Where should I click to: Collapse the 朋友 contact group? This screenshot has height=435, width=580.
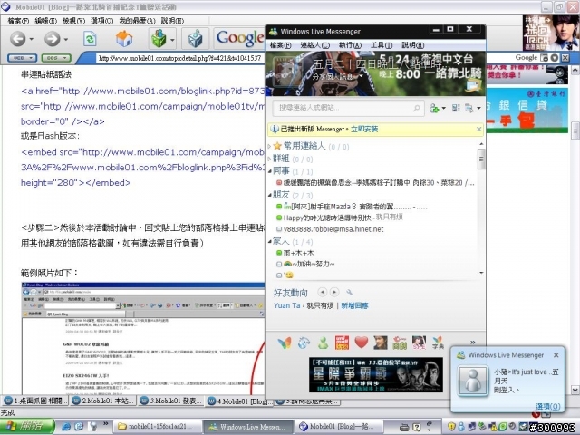pos(270,195)
